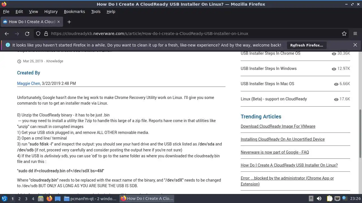Screen dimensions: 362x203
Task: Open USB Installer Steps In Mac OS article
Action: (x=267, y=84)
